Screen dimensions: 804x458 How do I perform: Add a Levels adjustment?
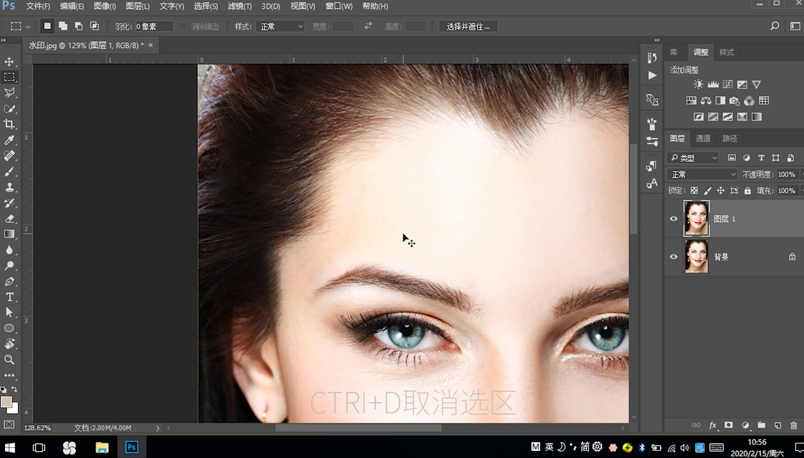point(713,84)
